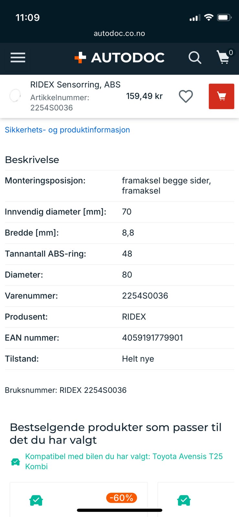Image resolution: width=239 pixels, height=517 pixels.
Task: Open Sikkerhets- og produktinformasjon link
Action: (67, 130)
